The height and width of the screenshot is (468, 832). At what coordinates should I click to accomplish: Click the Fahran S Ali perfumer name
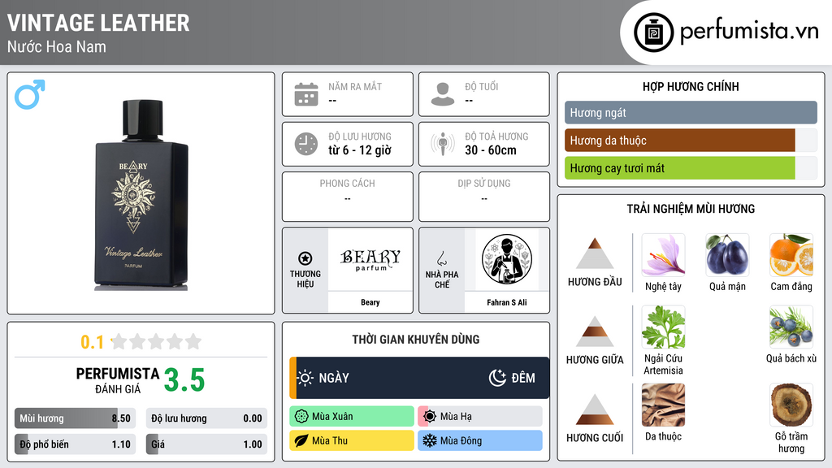click(507, 302)
